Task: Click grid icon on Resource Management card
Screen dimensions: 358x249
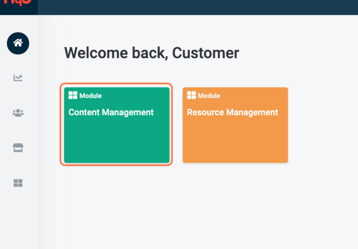Action: click(x=191, y=95)
